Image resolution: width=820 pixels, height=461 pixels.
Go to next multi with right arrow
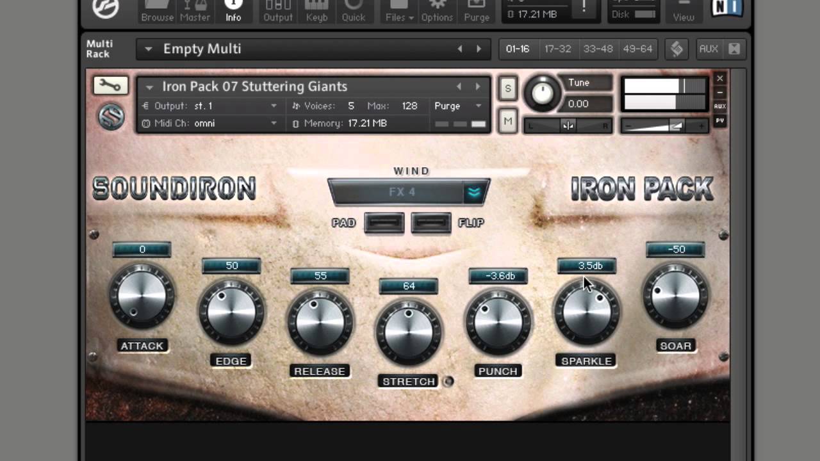[479, 49]
